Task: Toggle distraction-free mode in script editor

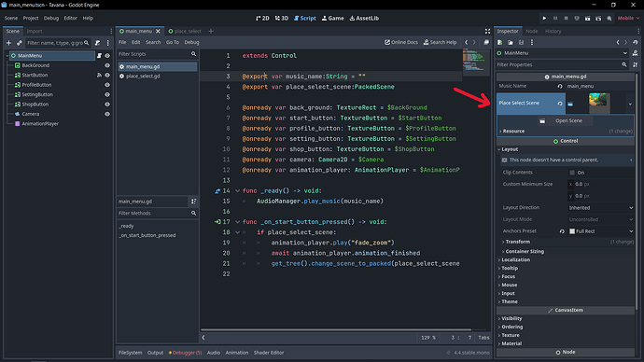Action: coord(487,31)
